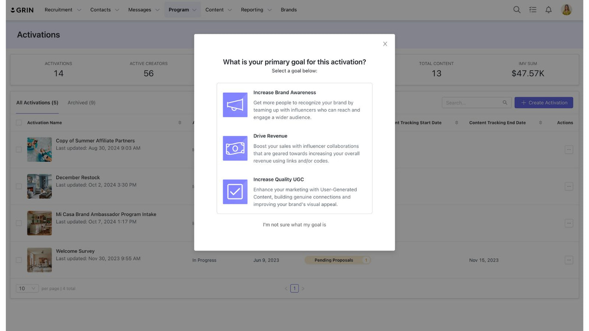Select the Drive Revenue cash icon
This screenshot has width=589, height=331.
coord(235,148)
